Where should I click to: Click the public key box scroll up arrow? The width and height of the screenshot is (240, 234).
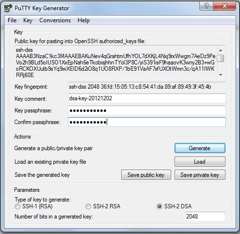click(221, 50)
